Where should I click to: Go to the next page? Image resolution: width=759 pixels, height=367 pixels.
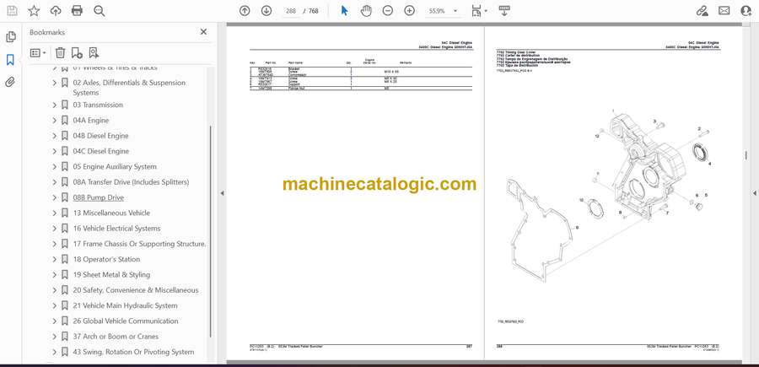click(x=266, y=11)
